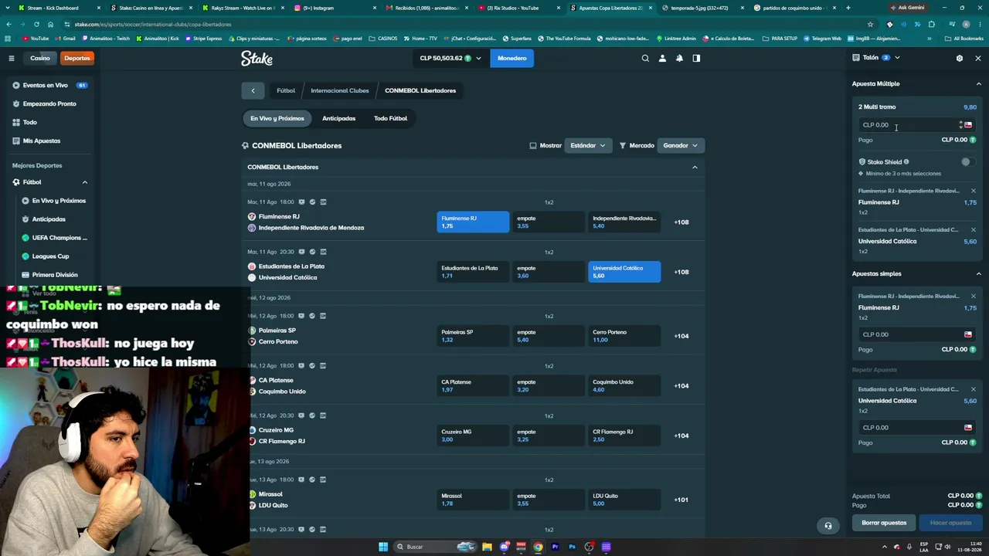This screenshot has height=556, width=989.
Task: Select Palmeiras SP odds 1,32
Action: pyautogui.click(x=473, y=336)
